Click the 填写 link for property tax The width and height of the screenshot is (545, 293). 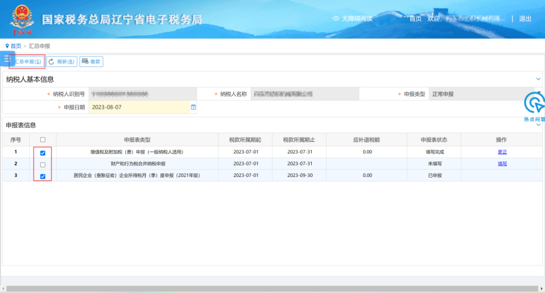click(502, 164)
